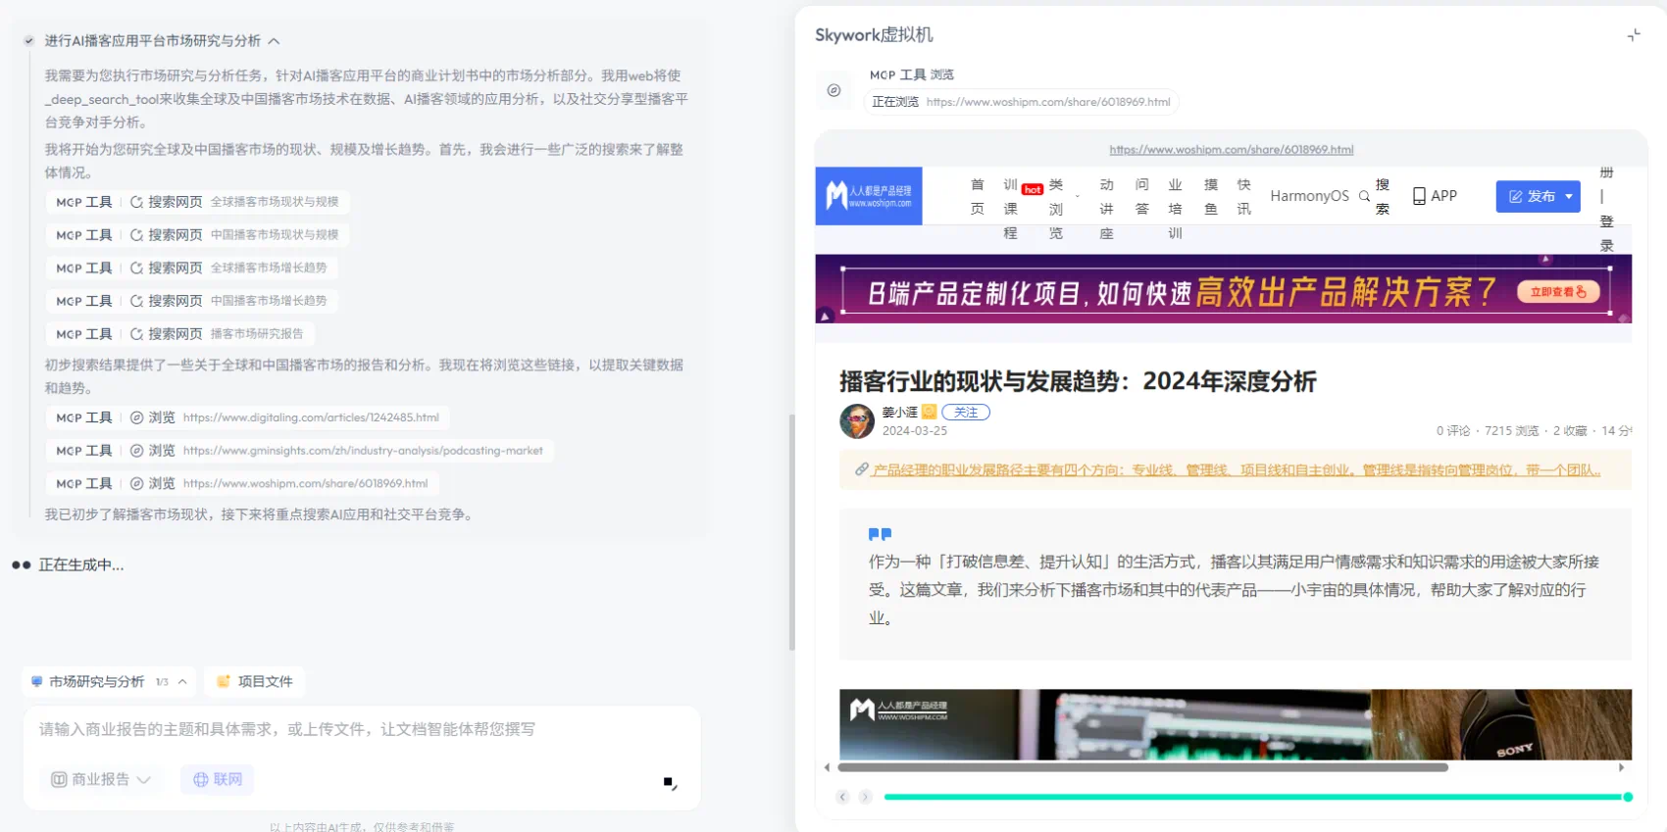Click the checkmark icon before 进行AI播客应用平台市场研究与分析
The image size is (1667, 832).
tap(29, 41)
